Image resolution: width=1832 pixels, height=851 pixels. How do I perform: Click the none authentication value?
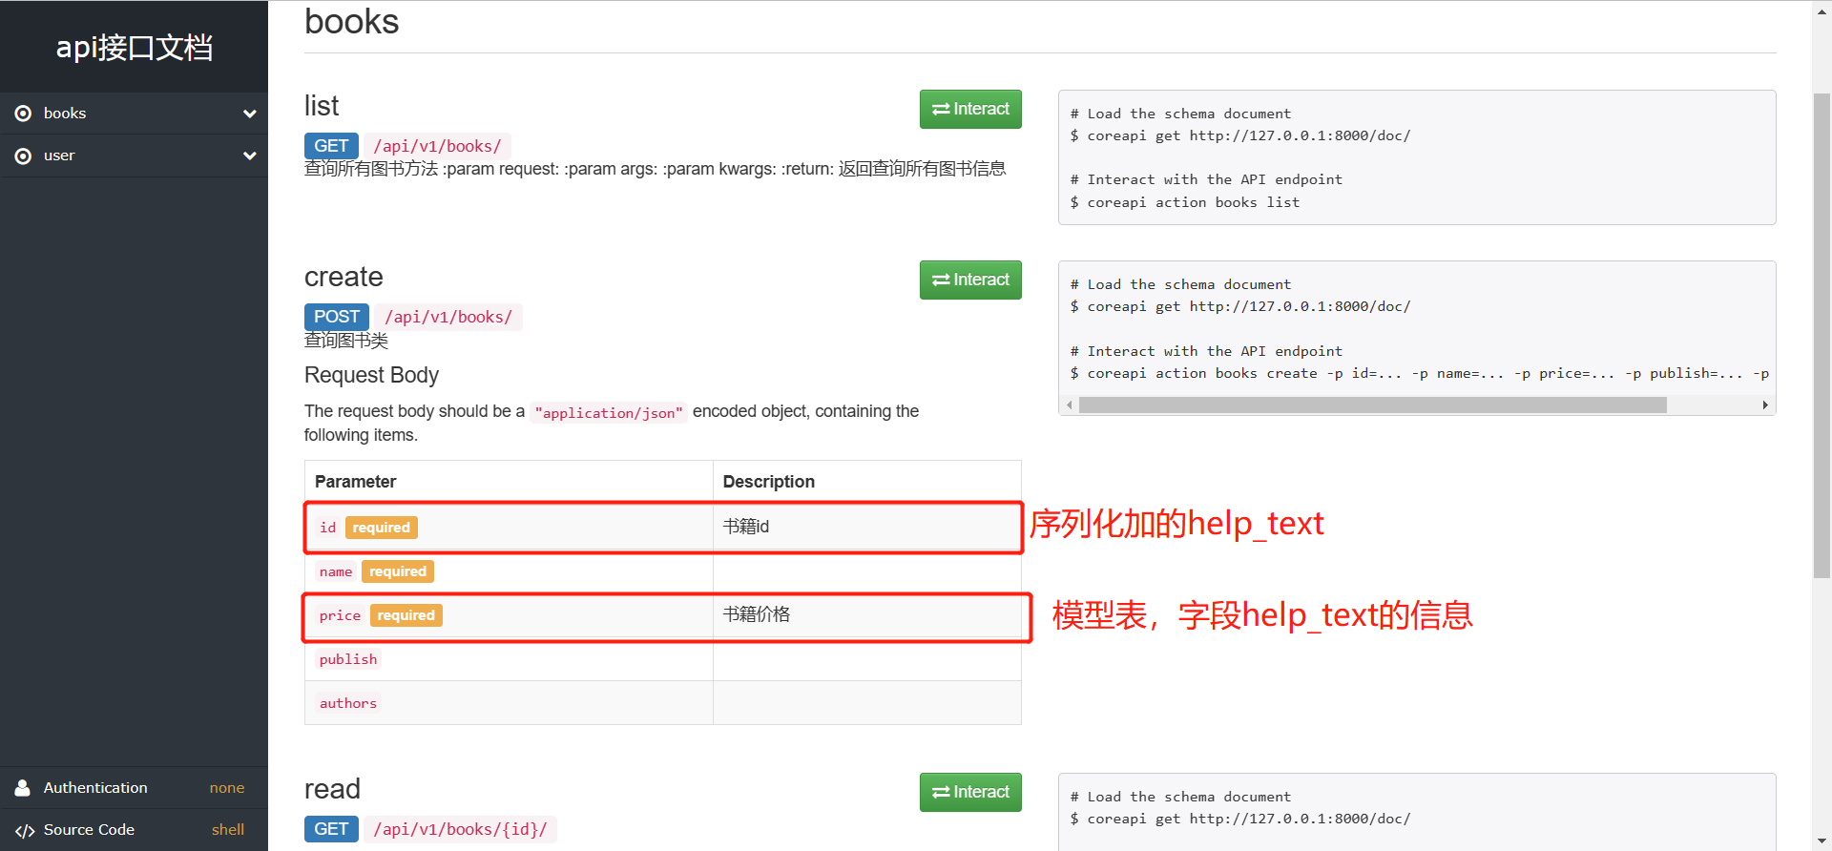tap(227, 788)
